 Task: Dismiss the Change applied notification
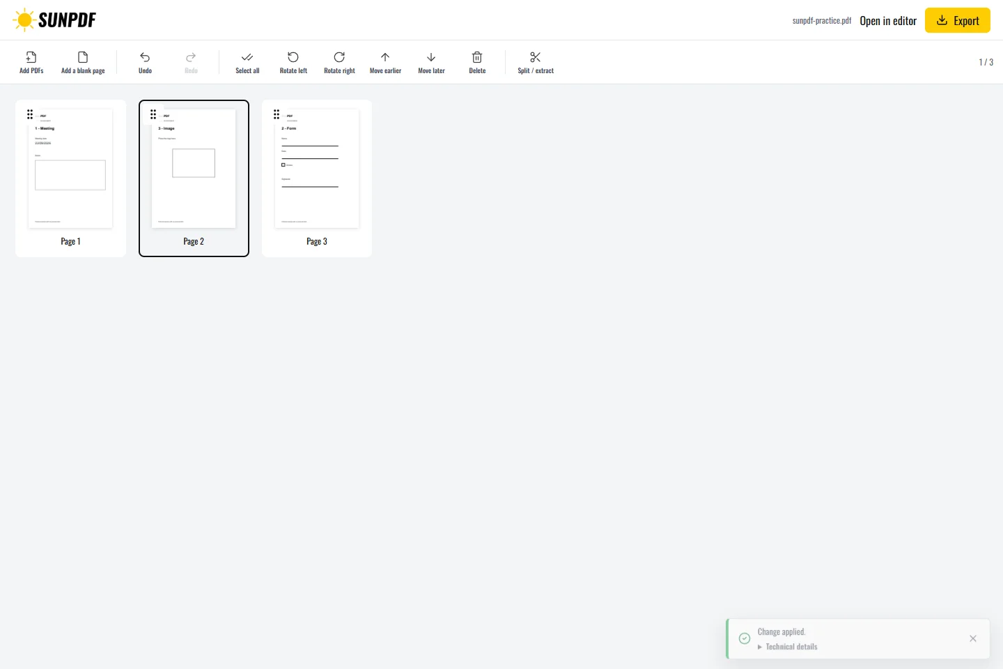click(x=973, y=638)
